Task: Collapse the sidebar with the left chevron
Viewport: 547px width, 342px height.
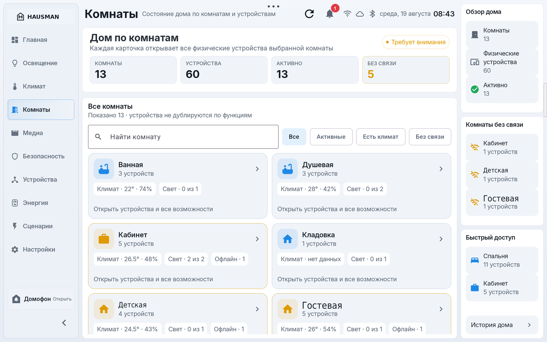Action: [x=64, y=323]
